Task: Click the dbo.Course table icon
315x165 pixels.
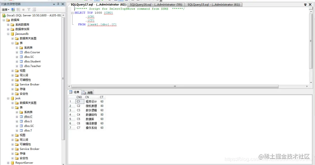Action: coord(21,52)
